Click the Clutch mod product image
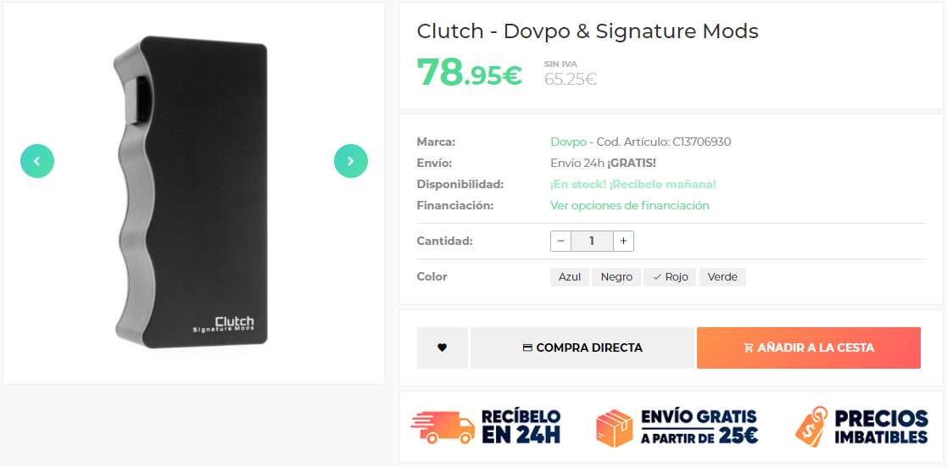This screenshot has height=467, width=947. 190,192
